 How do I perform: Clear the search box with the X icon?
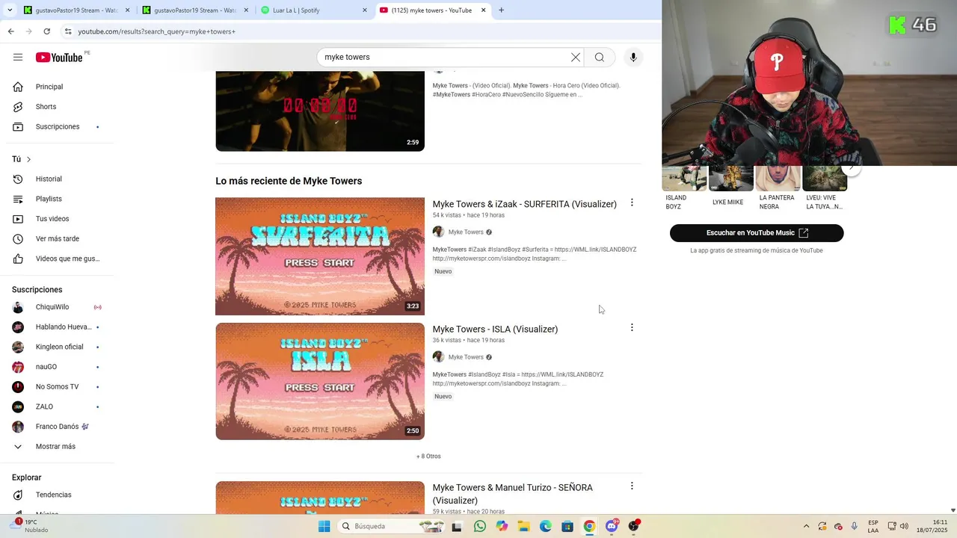(x=576, y=58)
